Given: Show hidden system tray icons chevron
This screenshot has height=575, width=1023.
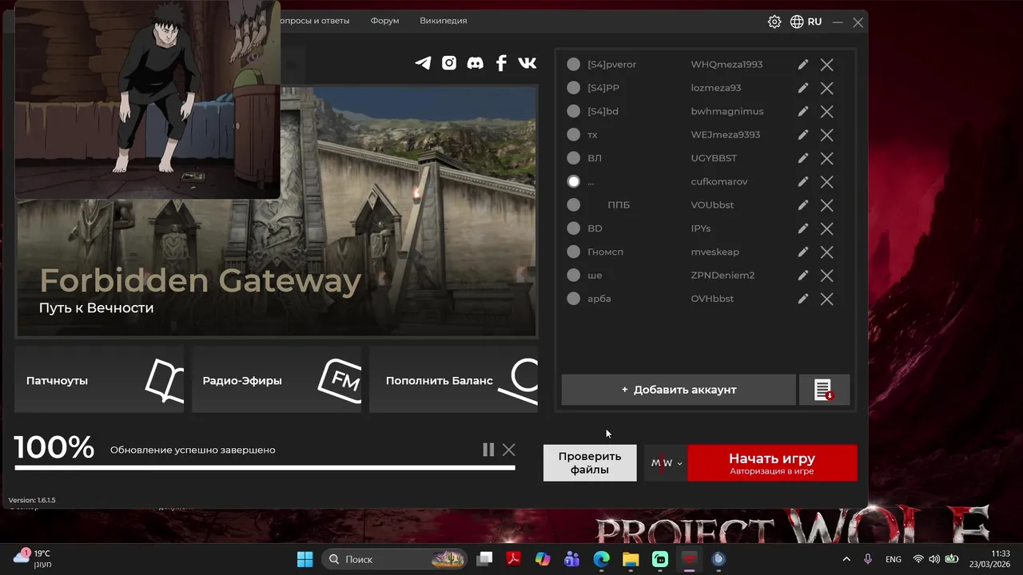Looking at the screenshot, I should pyautogui.click(x=846, y=559).
